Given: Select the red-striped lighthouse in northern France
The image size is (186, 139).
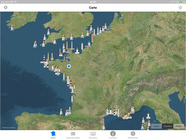Looking at the screenshot, I should pos(92,37).
